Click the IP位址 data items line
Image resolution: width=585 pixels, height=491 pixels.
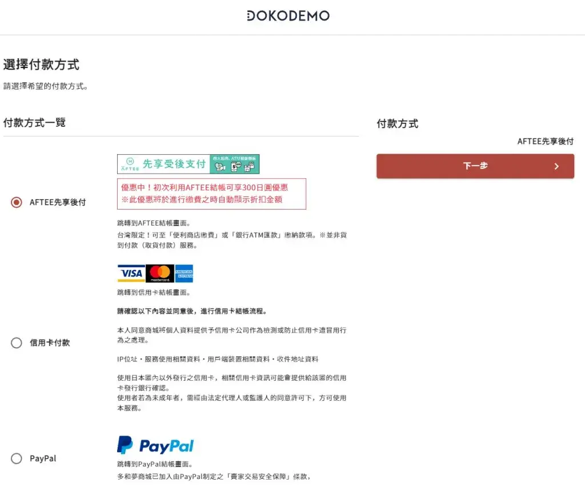218,359
